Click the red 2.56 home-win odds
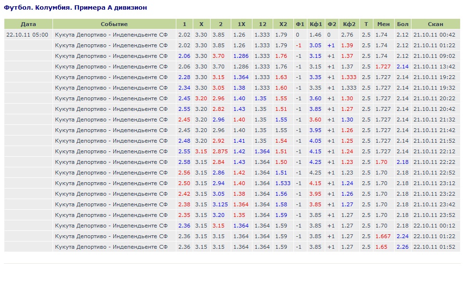464x296 pixels. (x=184, y=173)
